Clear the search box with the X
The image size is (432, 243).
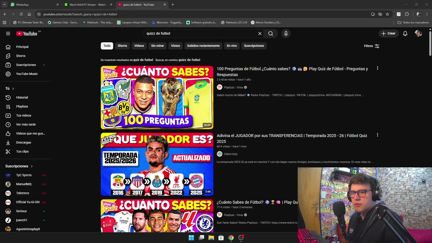click(260, 33)
